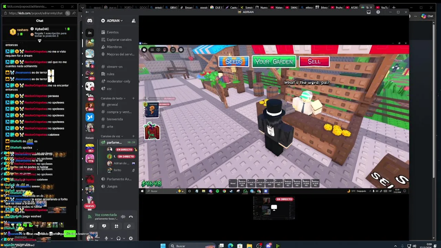Image resolution: width=441 pixels, height=248 pixels.
Task: Select the moderator-only channel
Action: click(118, 81)
